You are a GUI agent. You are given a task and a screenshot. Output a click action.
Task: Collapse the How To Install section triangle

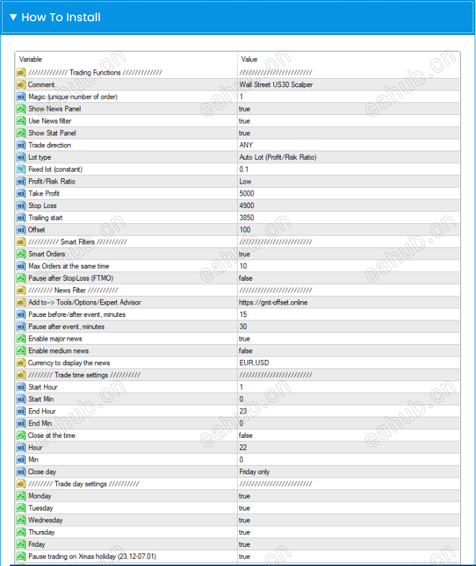pyautogui.click(x=13, y=17)
